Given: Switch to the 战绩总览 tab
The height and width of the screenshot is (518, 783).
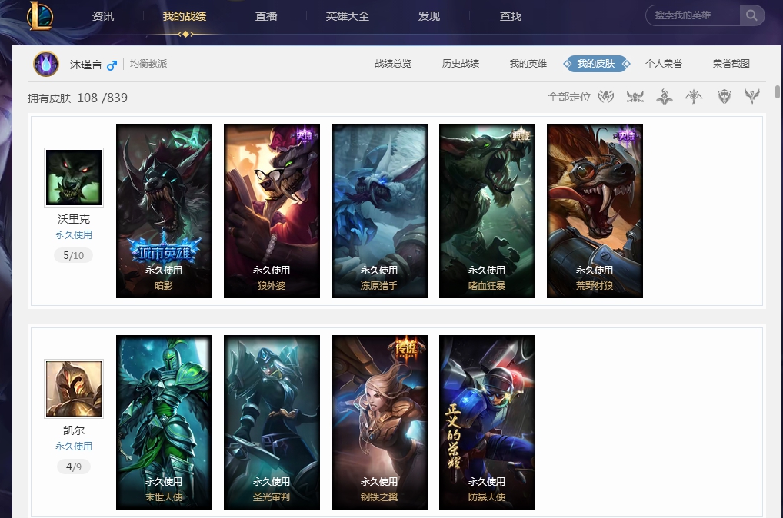Looking at the screenshot, I should coord(393,64).
